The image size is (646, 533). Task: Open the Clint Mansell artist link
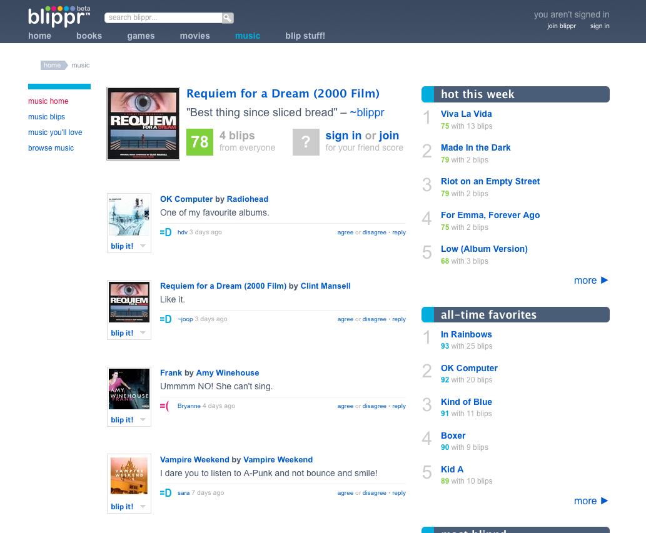click(325, 286)
